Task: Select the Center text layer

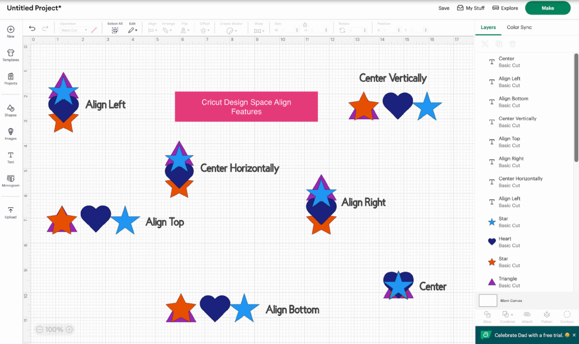Action: coord(524,62)
